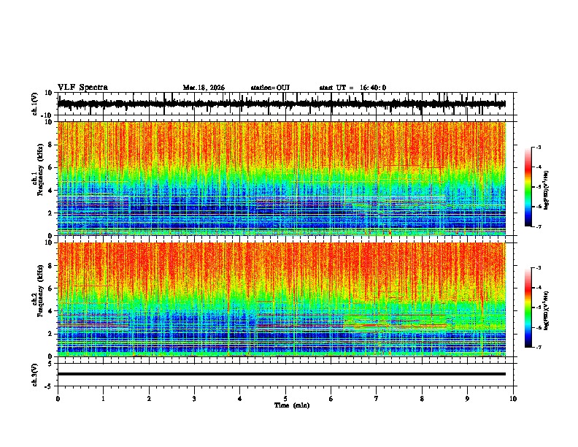Click the -7 label on ch.2 color bar
This screenshot has width=578, height=447.
pyautogui.click(x=539, y=348)
